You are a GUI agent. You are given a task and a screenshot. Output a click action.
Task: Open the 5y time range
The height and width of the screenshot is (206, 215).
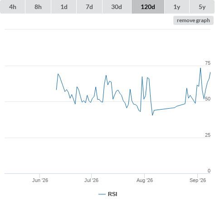(x=202, y=7)
